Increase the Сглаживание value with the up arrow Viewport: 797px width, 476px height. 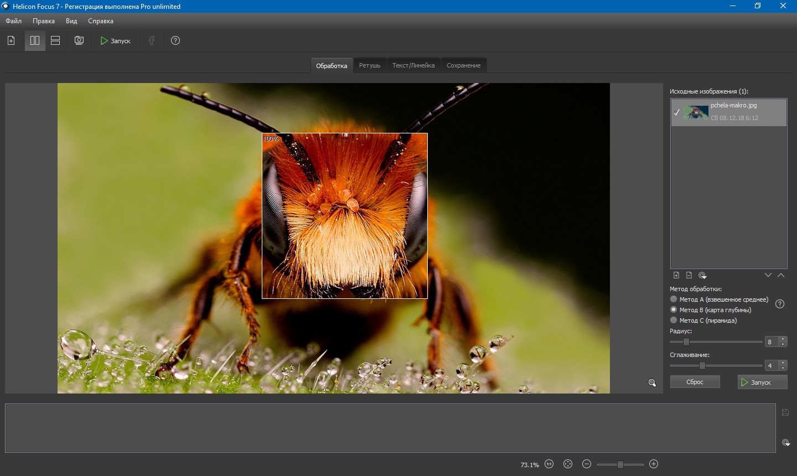point(783,363)
